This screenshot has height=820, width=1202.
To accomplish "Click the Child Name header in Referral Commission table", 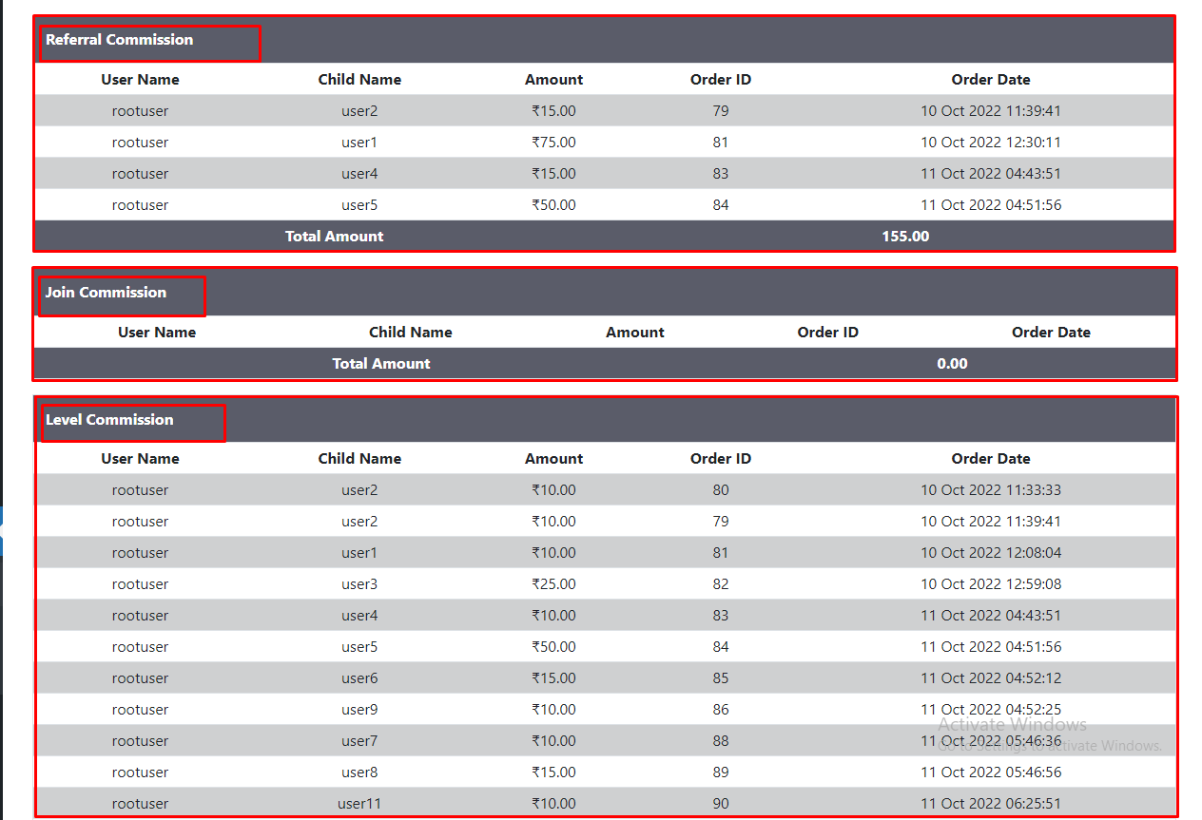I will [359, 80].
